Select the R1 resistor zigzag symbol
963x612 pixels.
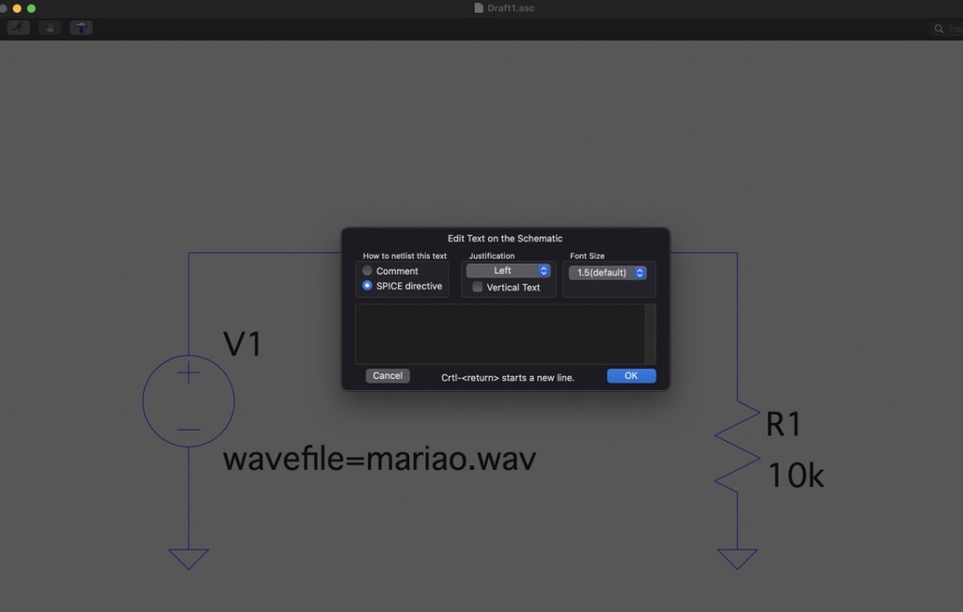[x=737, y=445]
